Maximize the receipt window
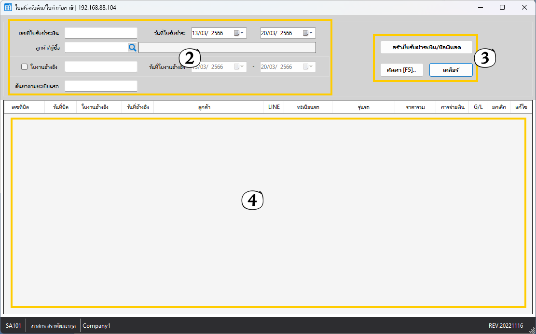This screenshot has height=334, width=536. pos(502,8)
